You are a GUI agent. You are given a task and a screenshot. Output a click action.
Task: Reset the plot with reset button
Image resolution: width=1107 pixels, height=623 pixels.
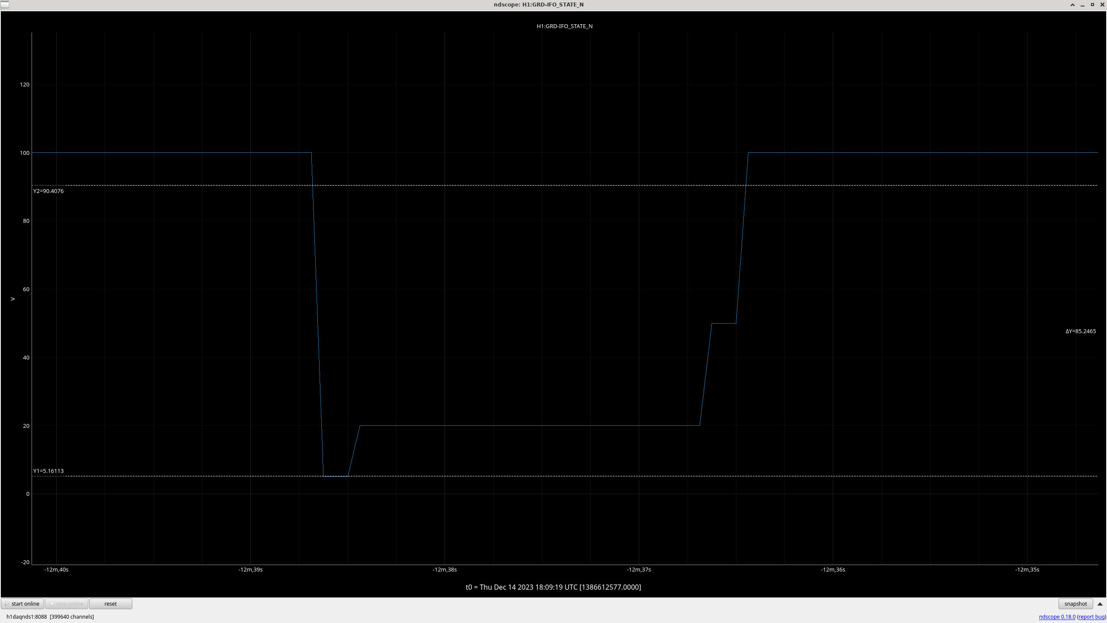111,604
